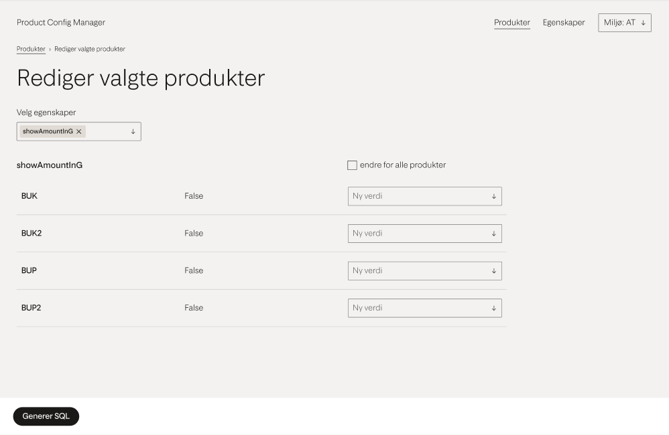Click the BUK product name
The image size is (669, 435).
(x=29, y=196)
